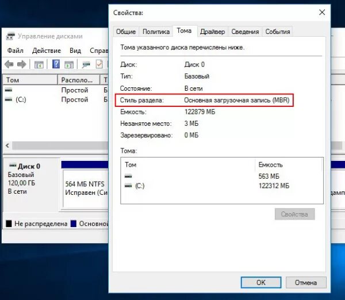Image resolution: width=345 pixels, height=300 pixels.
Task: Click the (C:) volume icon in Тома list of dialog
Action: 128,186
